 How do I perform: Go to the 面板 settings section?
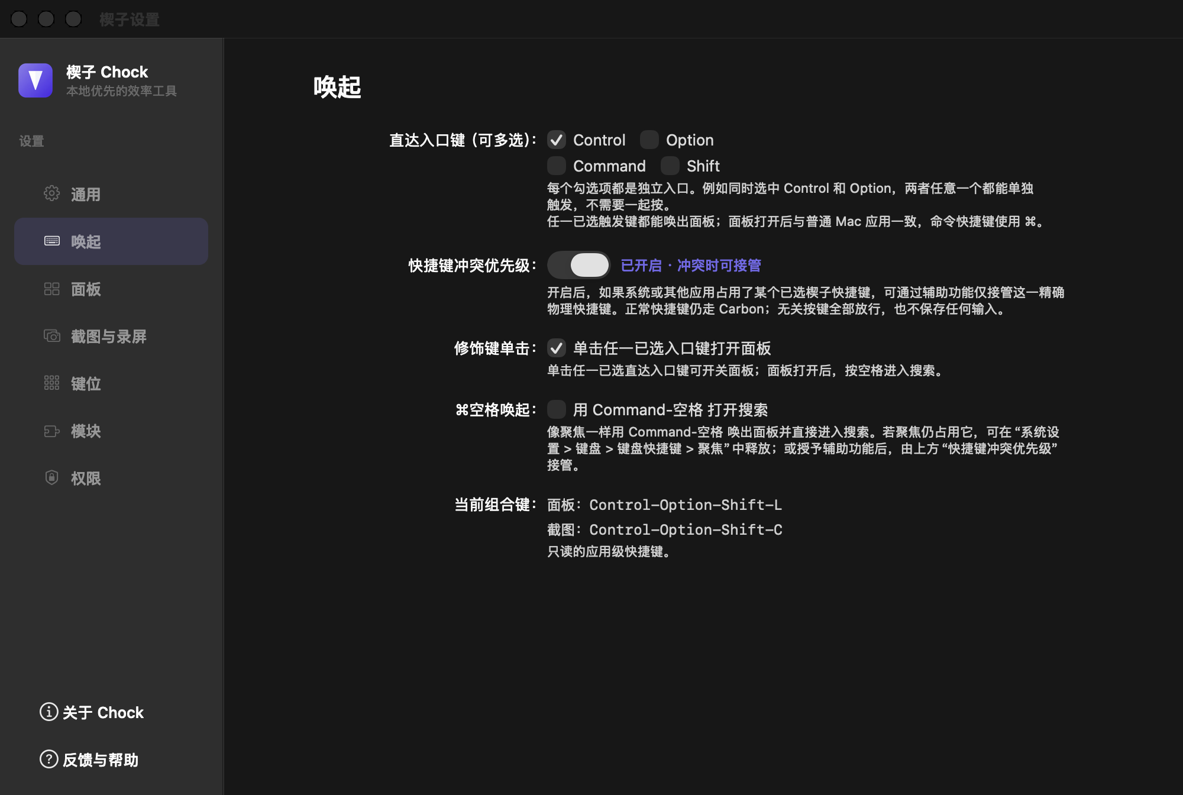point(111,289)
